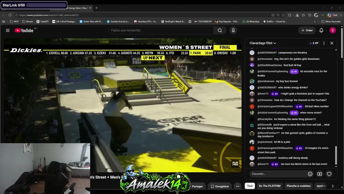Select the De The PLATFRM chip
This screenshot has height=194, width=344.
click(270, 186)
